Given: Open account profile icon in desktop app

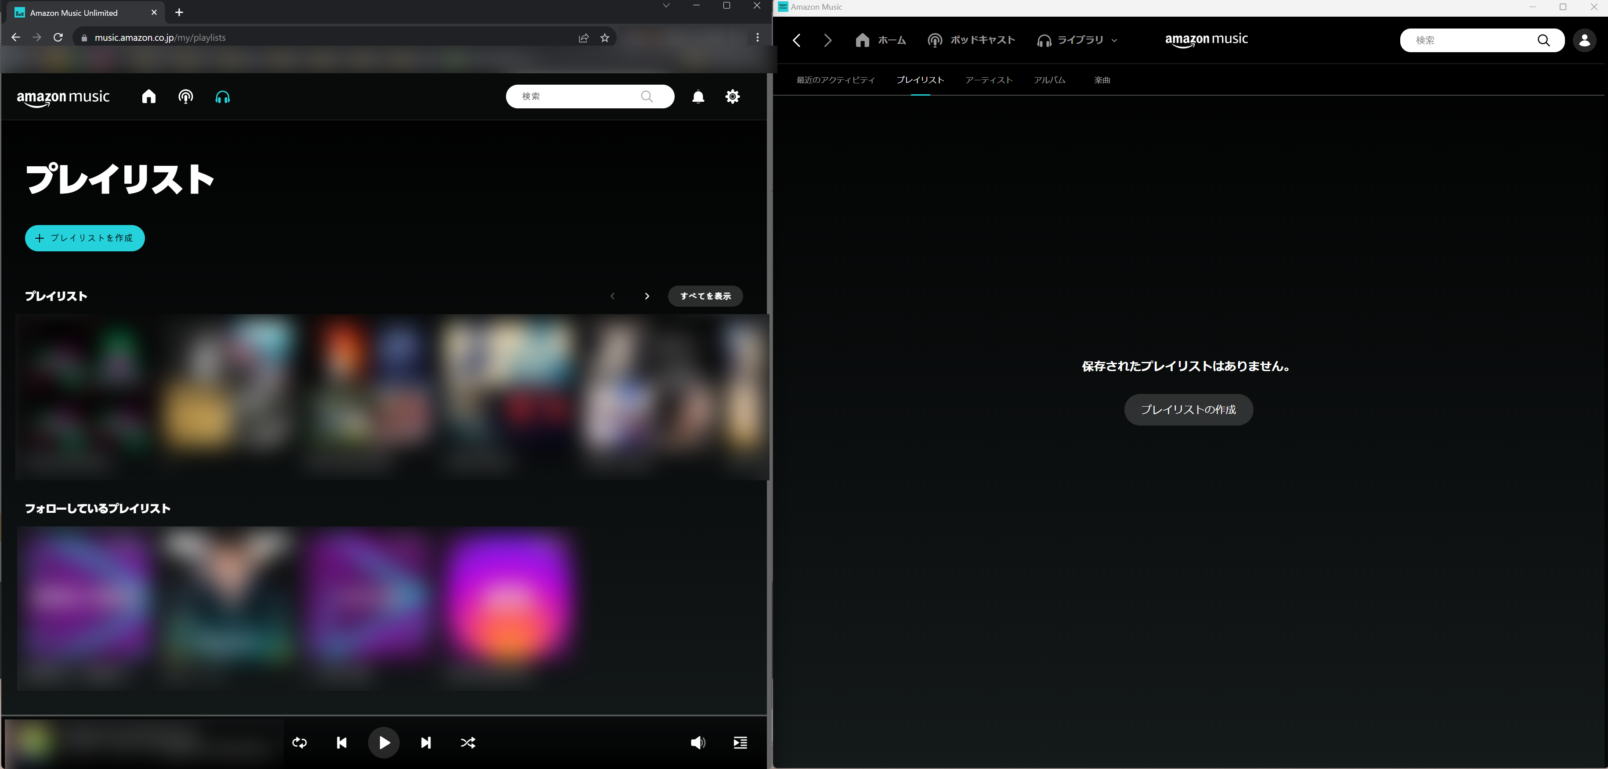Looking at the screenshot, I should (x=1584, y=40).
